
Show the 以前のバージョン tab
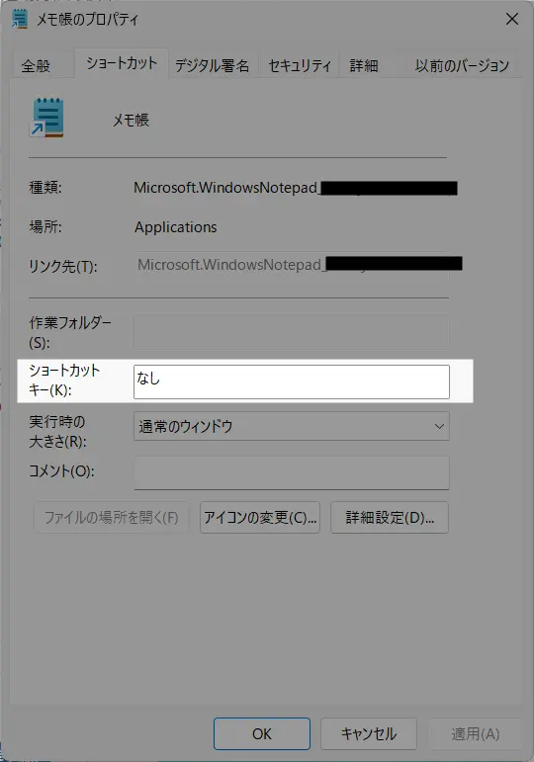pos(462,65)
